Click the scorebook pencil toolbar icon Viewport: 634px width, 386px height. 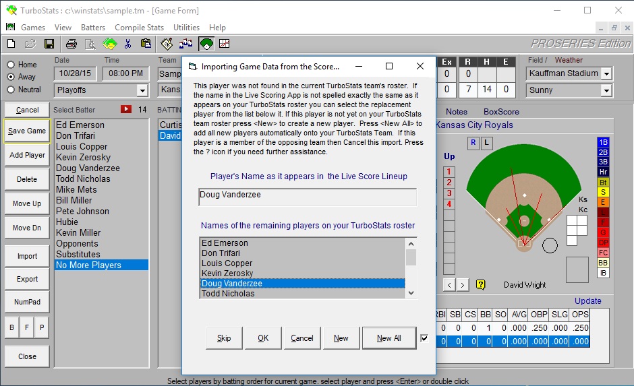167,44
